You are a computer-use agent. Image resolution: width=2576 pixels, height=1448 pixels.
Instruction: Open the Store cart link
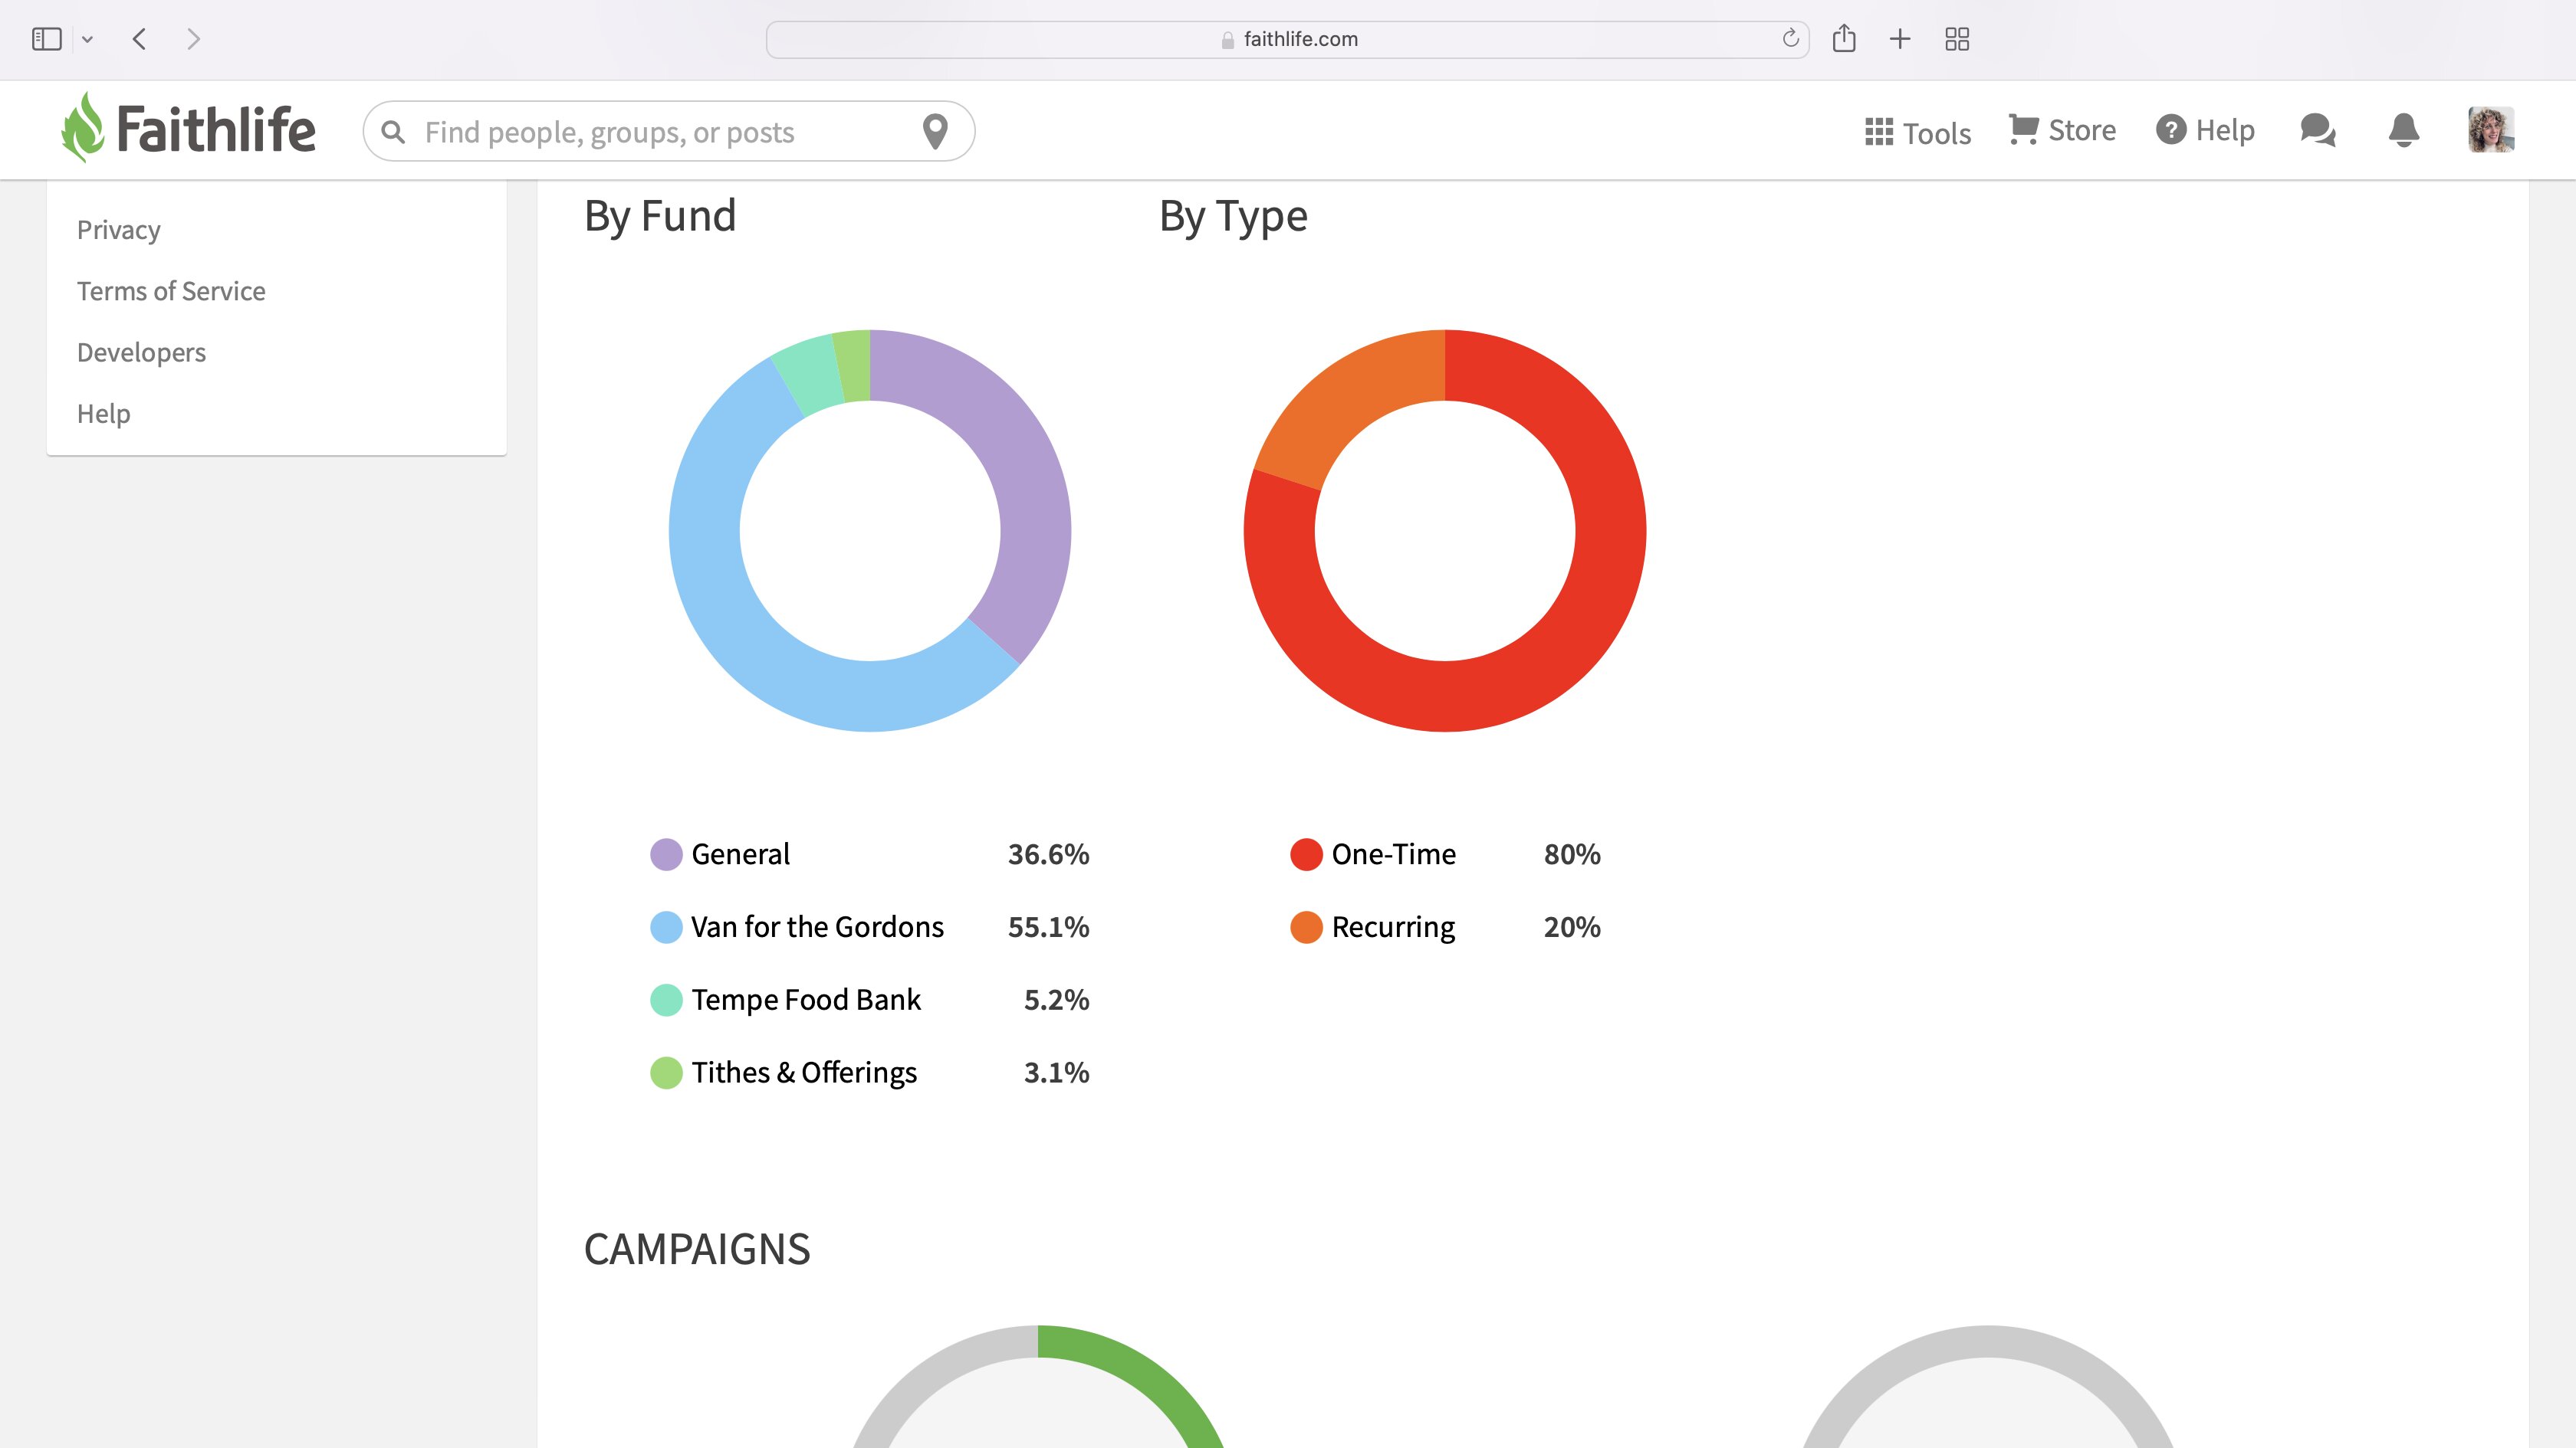[2062, 130]
